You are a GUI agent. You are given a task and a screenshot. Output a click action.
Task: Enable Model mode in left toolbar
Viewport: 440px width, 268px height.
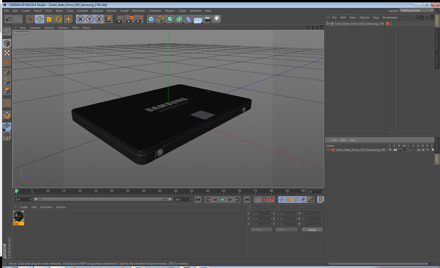(x=7, y=43)
